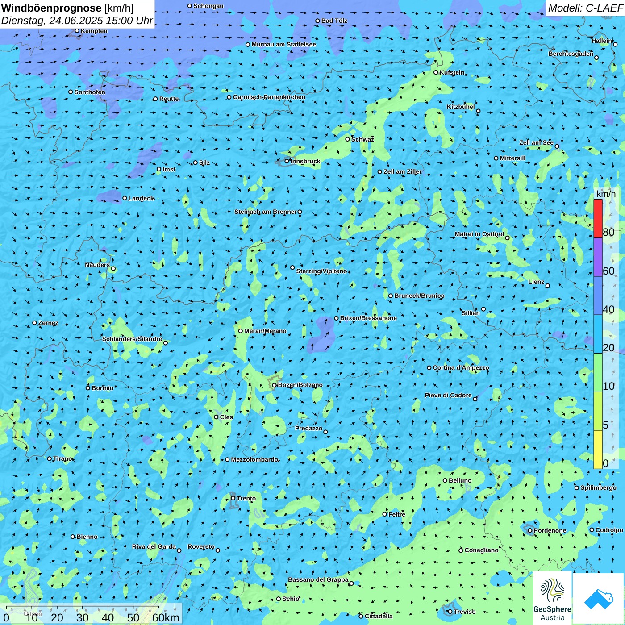Viewport: 625px width, 625px height.
Task: Click the Bormio location dot
Action: [x=88, y=387]
